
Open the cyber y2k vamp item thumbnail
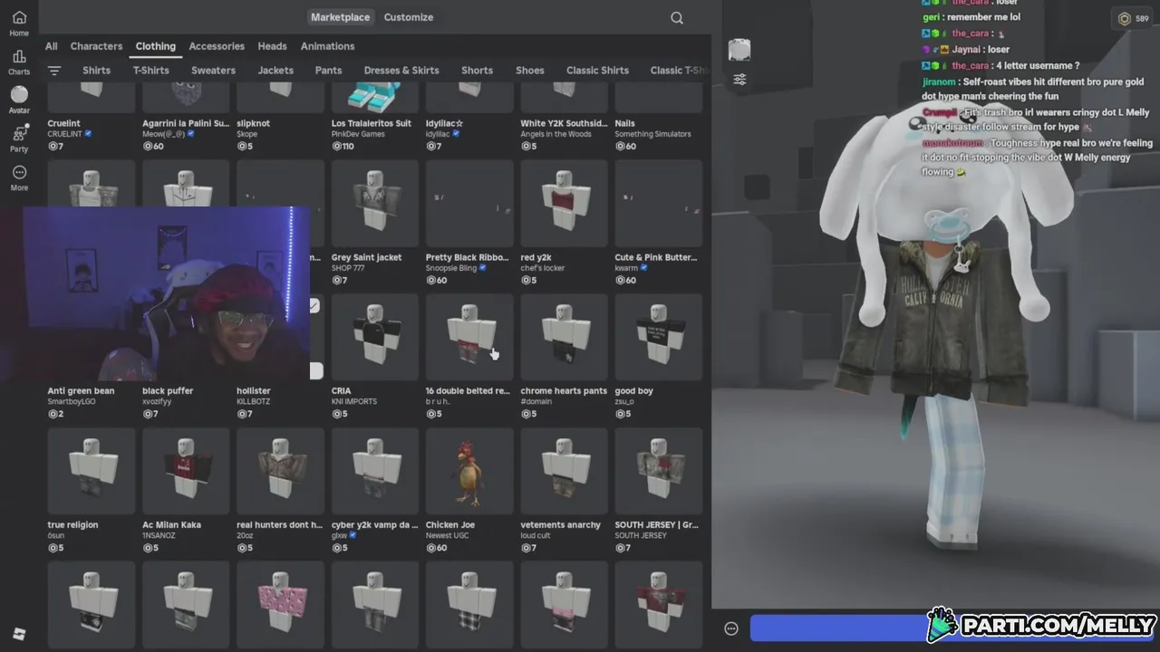375,471
